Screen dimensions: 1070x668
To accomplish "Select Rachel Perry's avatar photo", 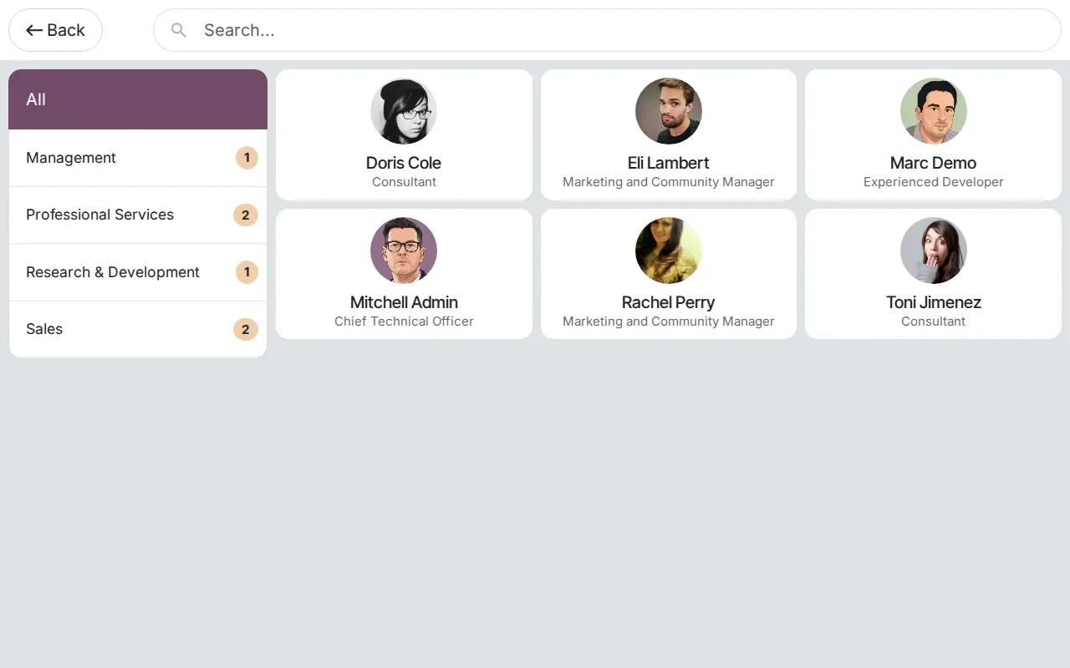I will click(x=669, y=250).
